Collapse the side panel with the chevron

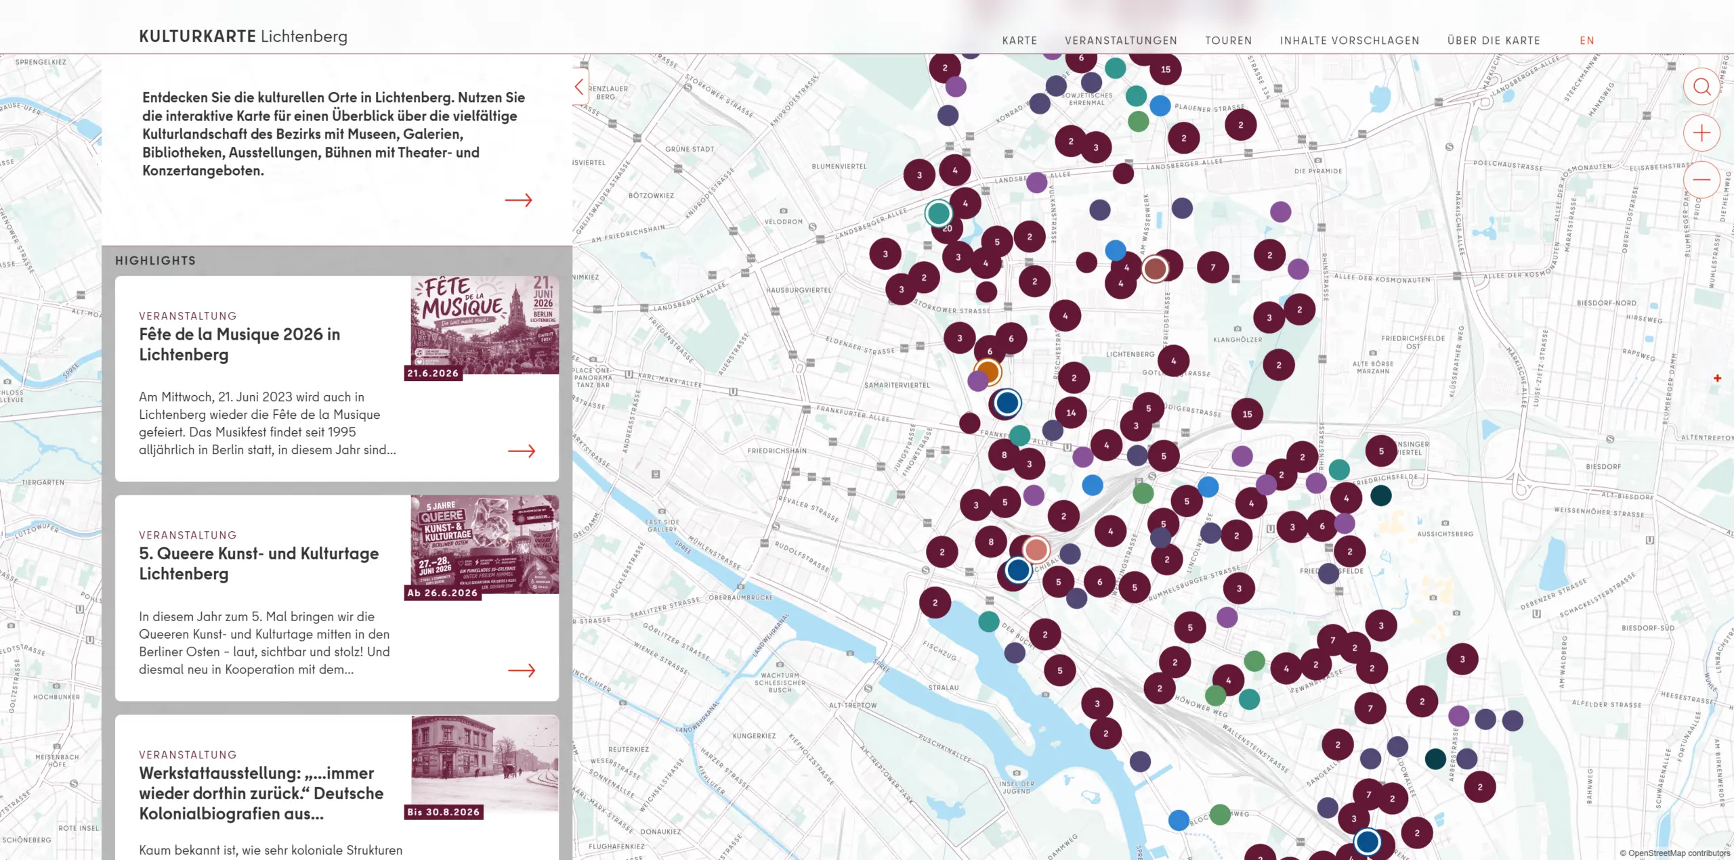tap(580, 87)
